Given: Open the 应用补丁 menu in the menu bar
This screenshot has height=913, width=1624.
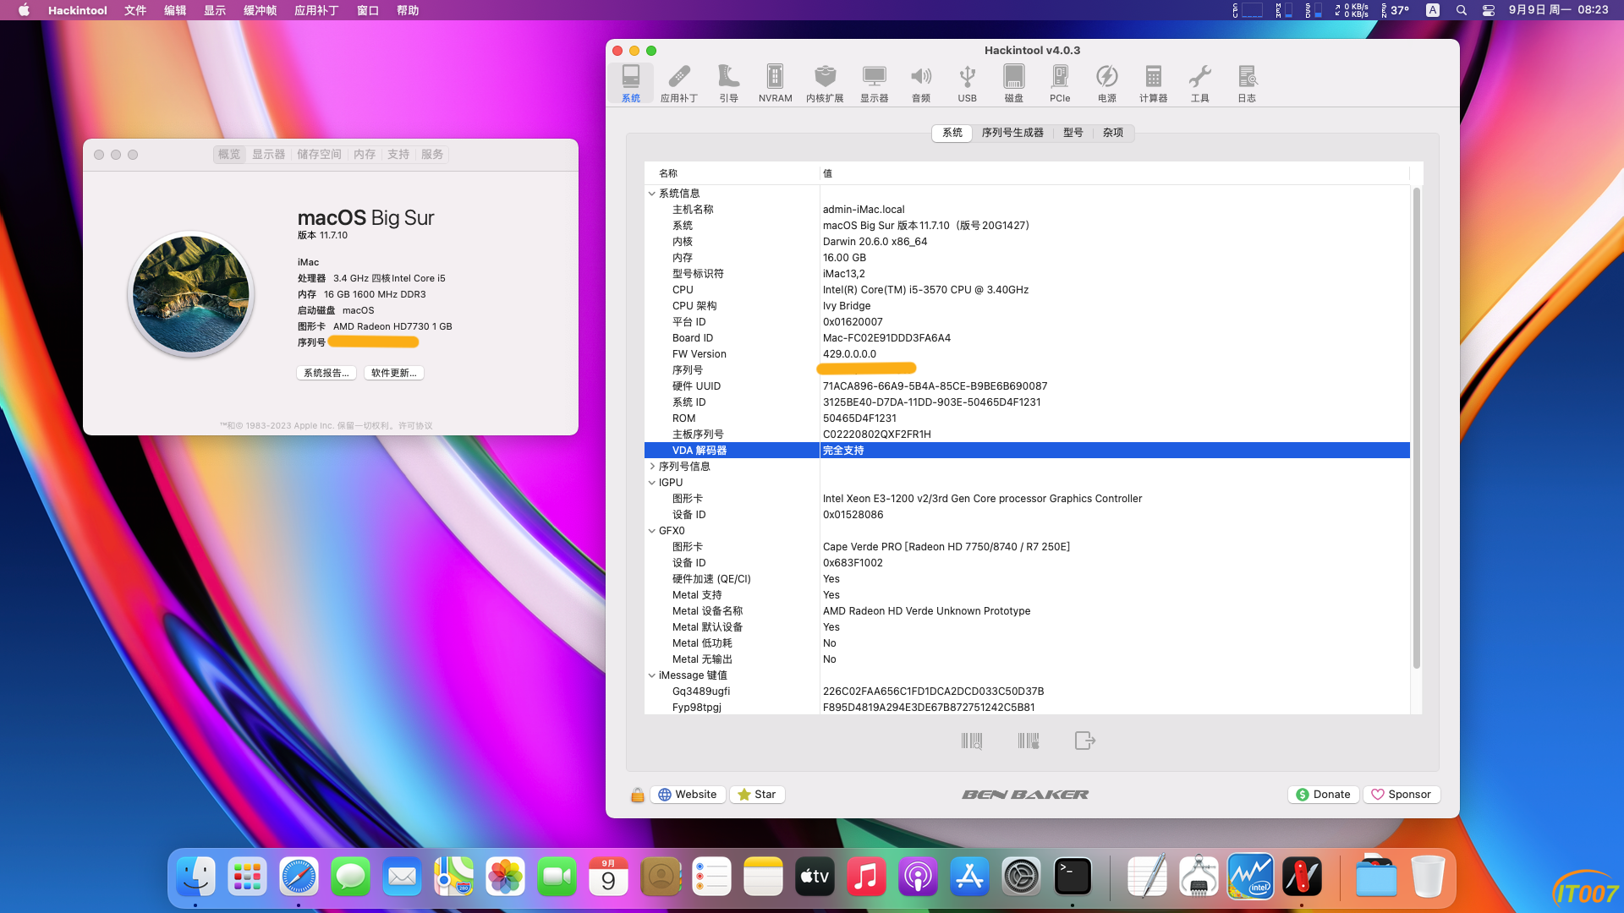Looking at the screenshot, I should click(316, 10).
